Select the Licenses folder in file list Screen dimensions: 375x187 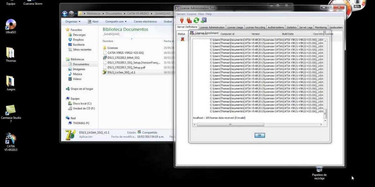click(112, 48)
